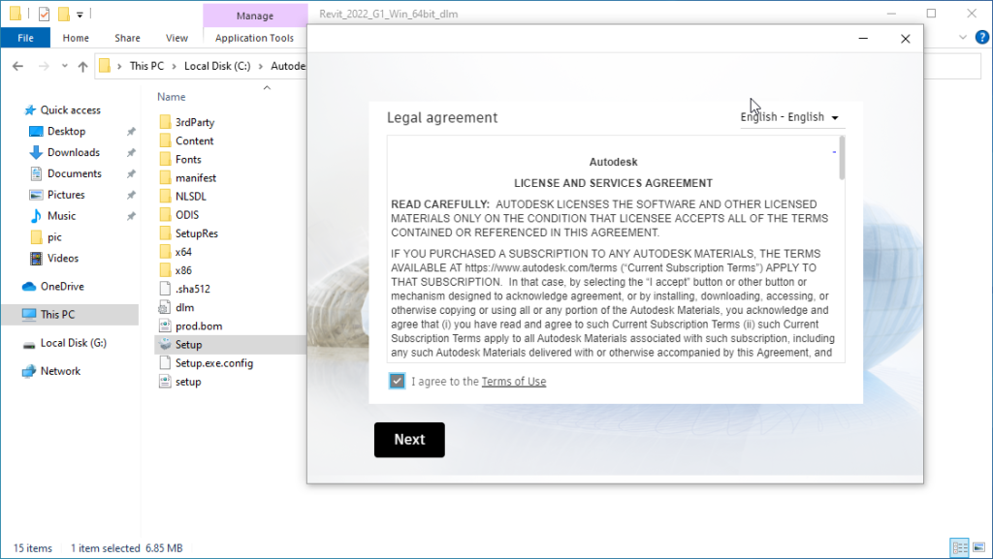Switch Explorer to details view icon

960,547
